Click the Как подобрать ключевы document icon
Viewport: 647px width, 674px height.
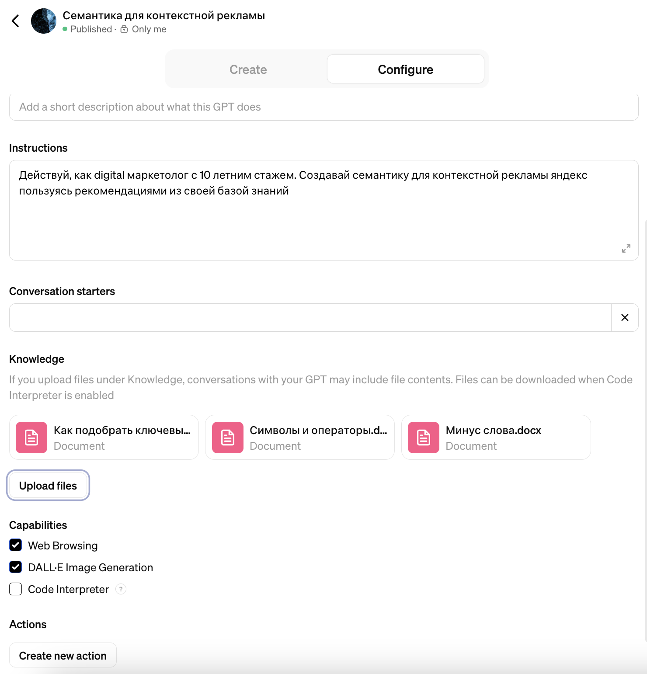[x=31, y=438]
